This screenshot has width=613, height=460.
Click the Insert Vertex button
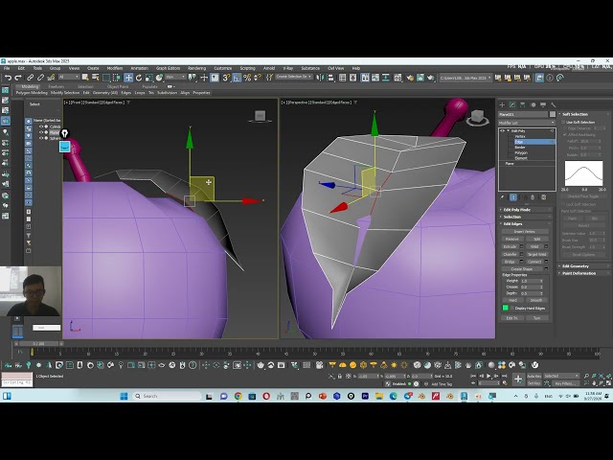[x=525, y=232]
